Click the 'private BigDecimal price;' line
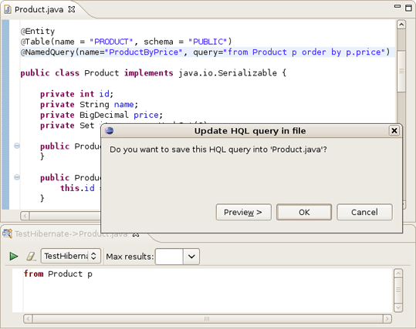Screen dimensions: 416x329 pos(101,115)
